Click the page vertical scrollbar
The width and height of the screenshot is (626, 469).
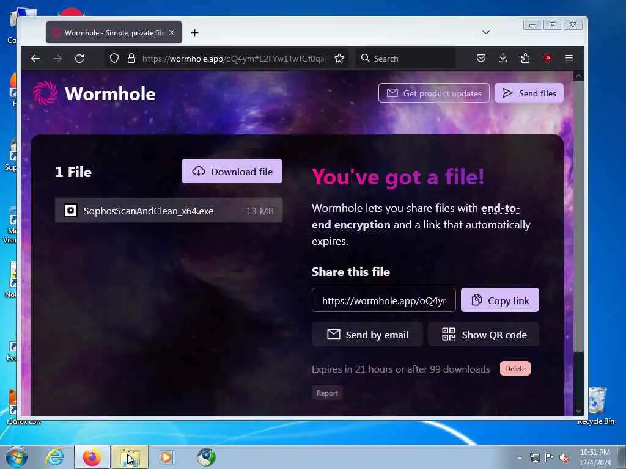[x=578, y=217]
